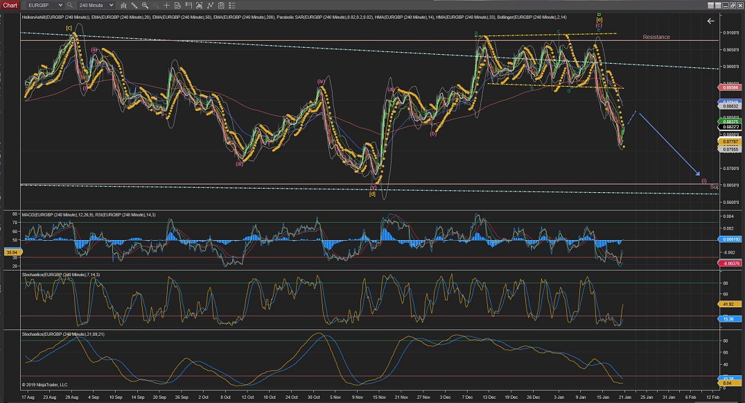Click the instrument search magnifier icon
The image size is (745, 403).
70,5
